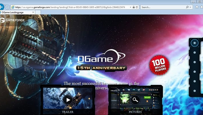203x115 pixels.
Task: Play the trailer video
Action: click(x=68, y=100)
